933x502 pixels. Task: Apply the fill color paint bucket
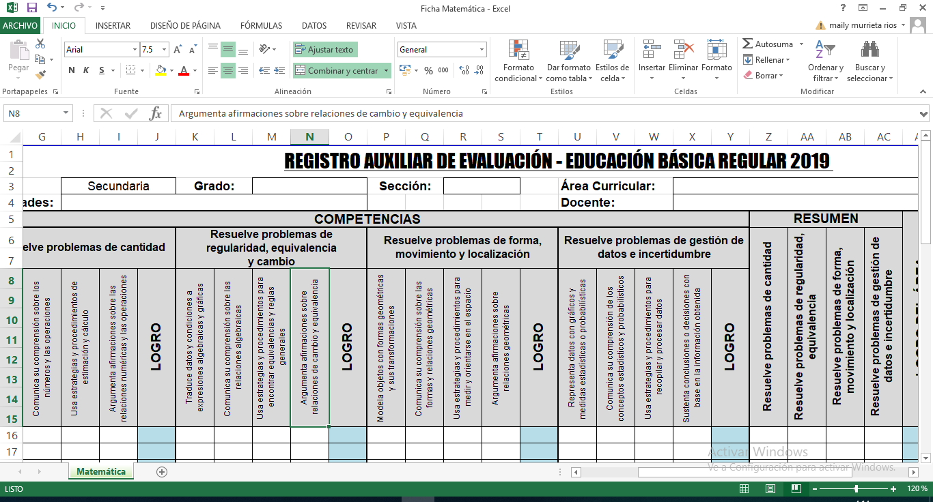click(x=161, y=70)
